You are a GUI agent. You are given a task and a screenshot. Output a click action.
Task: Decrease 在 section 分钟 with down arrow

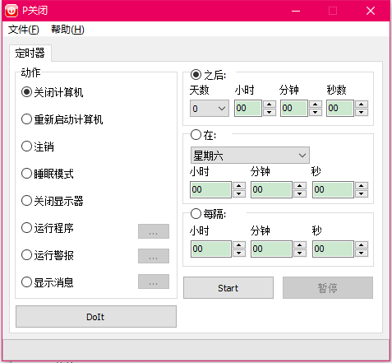(x=300, y=193)
